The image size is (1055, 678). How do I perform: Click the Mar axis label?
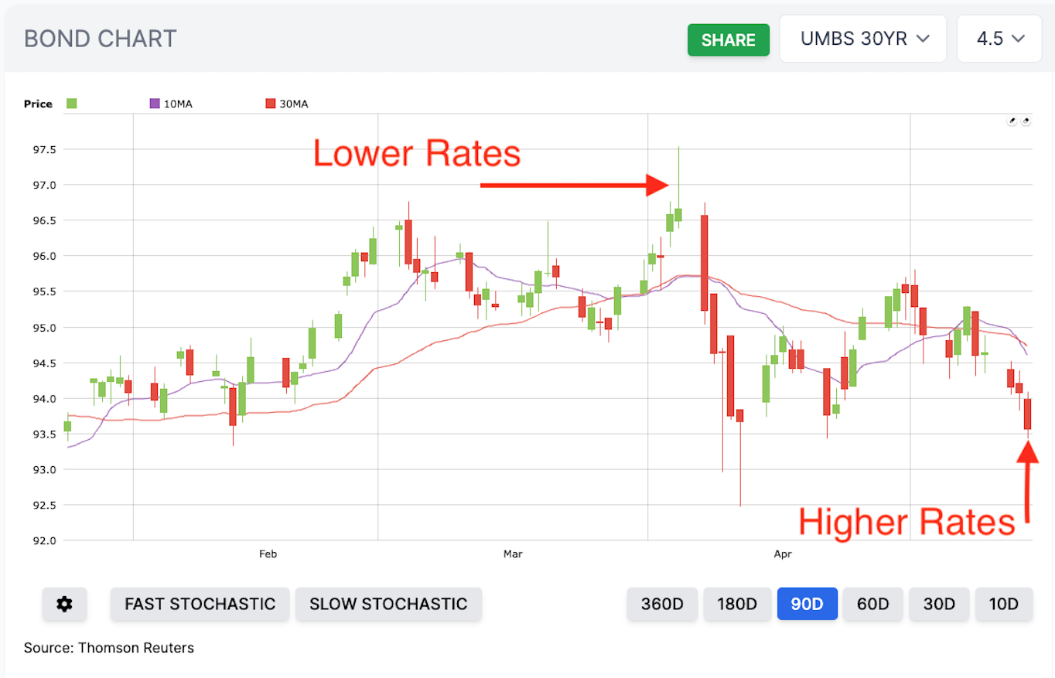click(x=513, y=554)
